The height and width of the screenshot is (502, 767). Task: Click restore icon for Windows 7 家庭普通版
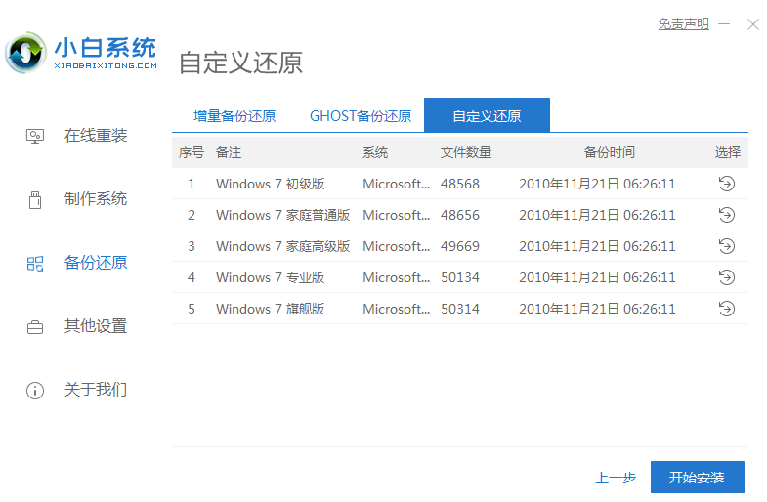(x=726, y=215)
